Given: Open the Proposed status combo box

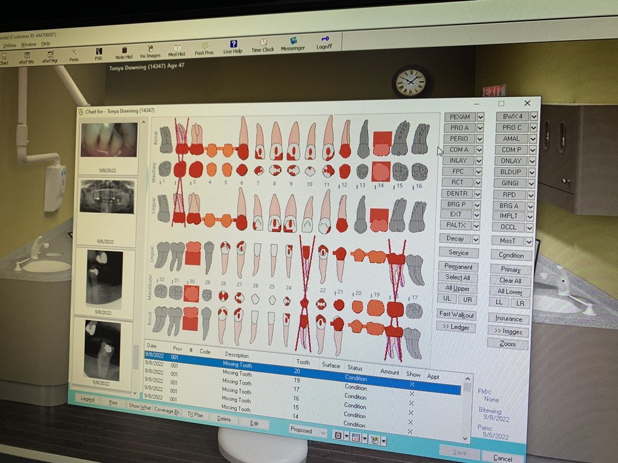Looking at the screenshot, I should point(307,432).
